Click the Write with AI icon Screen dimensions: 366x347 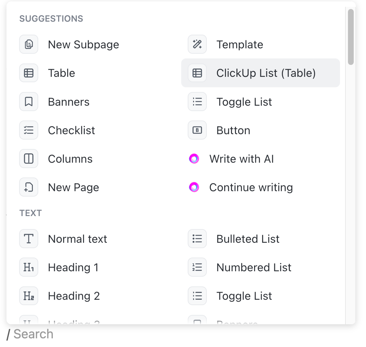click(194, 159)
